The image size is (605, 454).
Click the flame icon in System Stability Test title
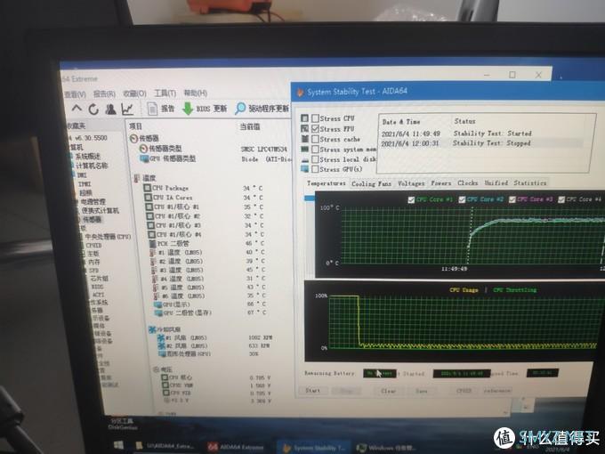[x=300, y=93]
